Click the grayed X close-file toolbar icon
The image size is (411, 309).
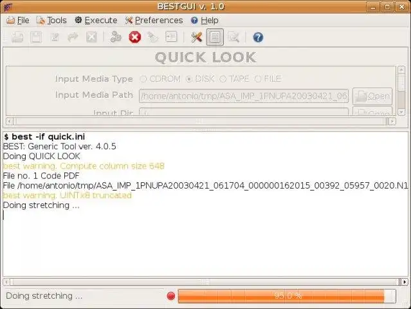(x=91, y=37)
